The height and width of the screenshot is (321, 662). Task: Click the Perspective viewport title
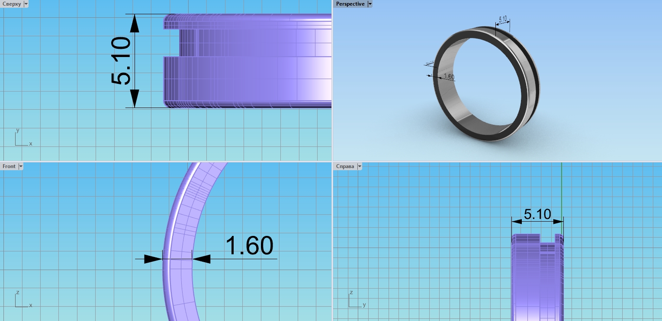pyautogui.click(x=350, y=4)
